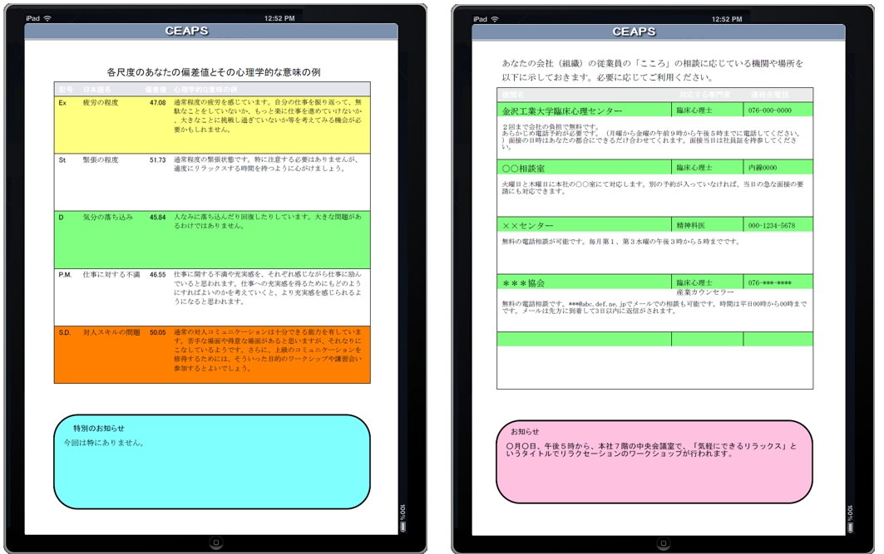The image size is (884, 554).
Task: Select the orange S.D. 対人スキルの問題 row
Action: click(x=212, y=355)
